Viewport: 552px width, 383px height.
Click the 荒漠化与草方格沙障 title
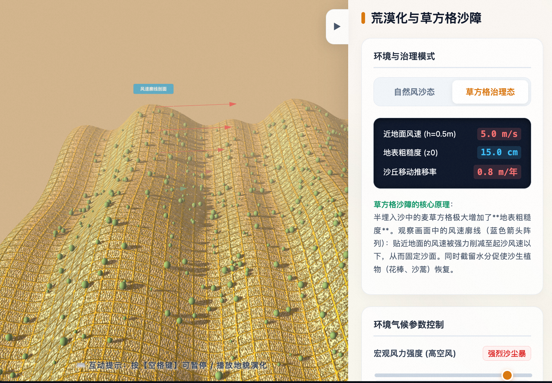click(x=426, y=18)
